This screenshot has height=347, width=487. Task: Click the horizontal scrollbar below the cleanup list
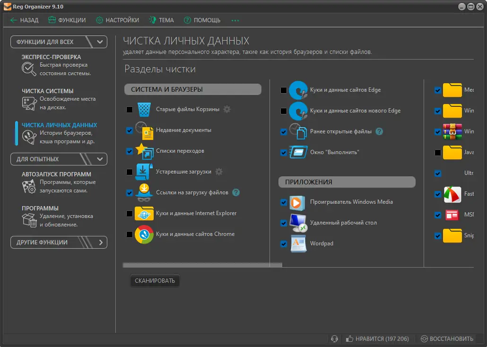pos(202,265)
